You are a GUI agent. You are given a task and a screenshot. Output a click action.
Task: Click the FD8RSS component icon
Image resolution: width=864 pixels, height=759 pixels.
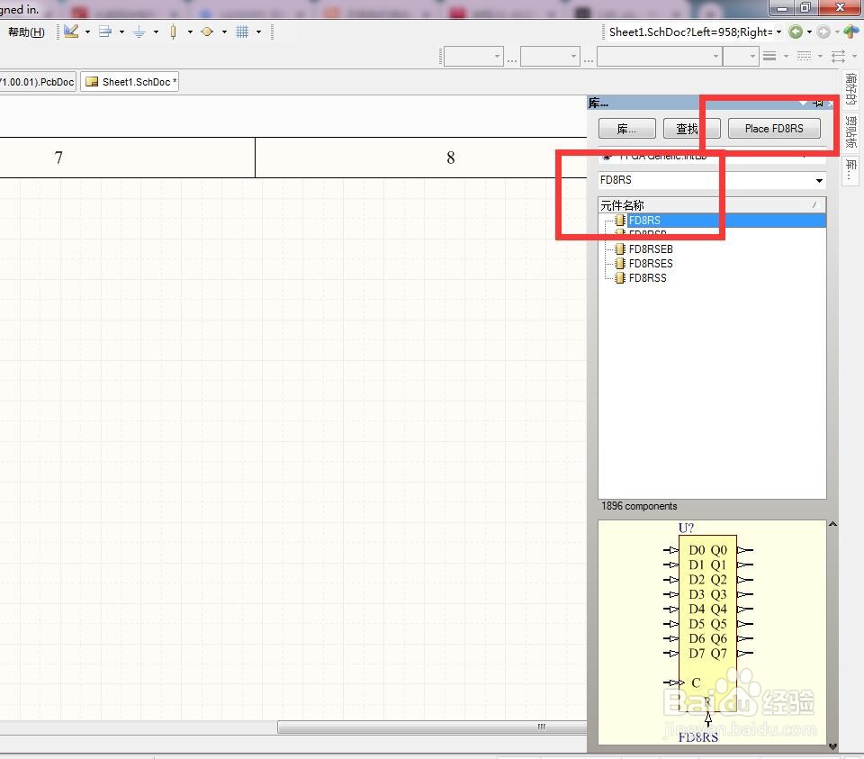(x=620, y=278)
